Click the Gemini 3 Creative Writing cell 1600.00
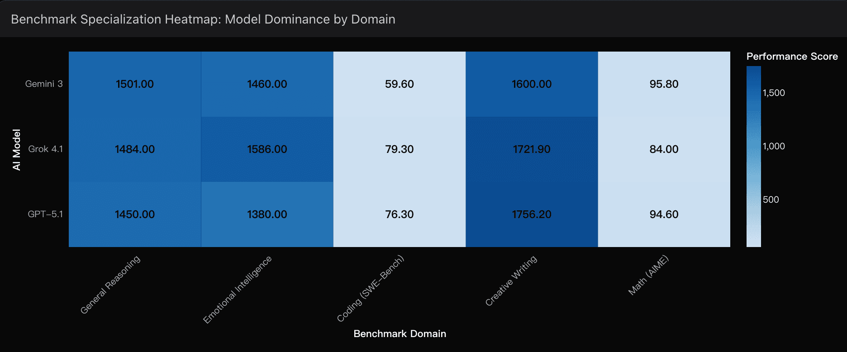 [532, 84]
